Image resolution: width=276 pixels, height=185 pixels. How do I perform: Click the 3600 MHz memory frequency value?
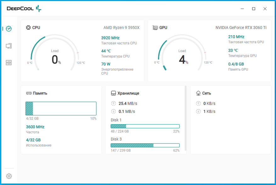pos(35,127)
